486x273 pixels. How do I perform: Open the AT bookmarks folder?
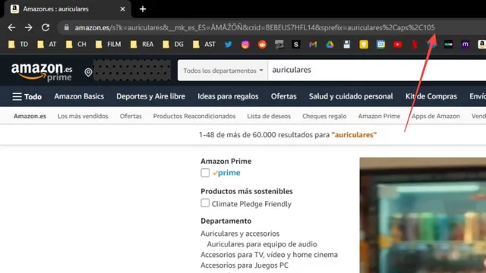pyautogui.click(x=47, y=44)
